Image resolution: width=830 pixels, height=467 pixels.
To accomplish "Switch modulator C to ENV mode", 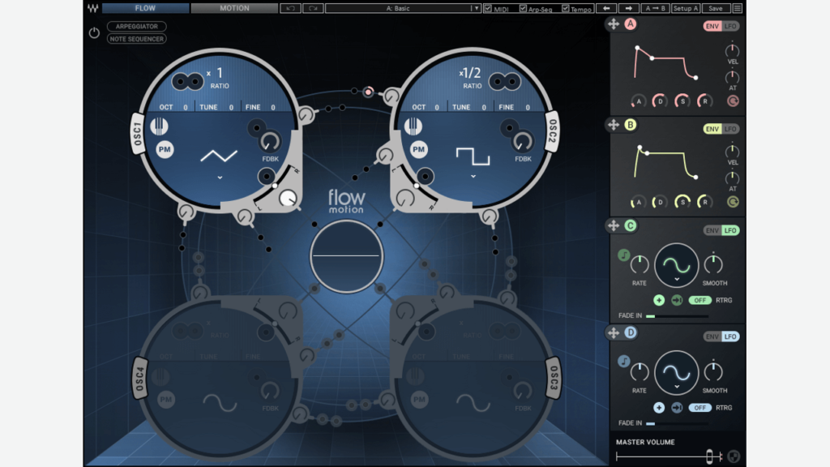I will point(712,230).
